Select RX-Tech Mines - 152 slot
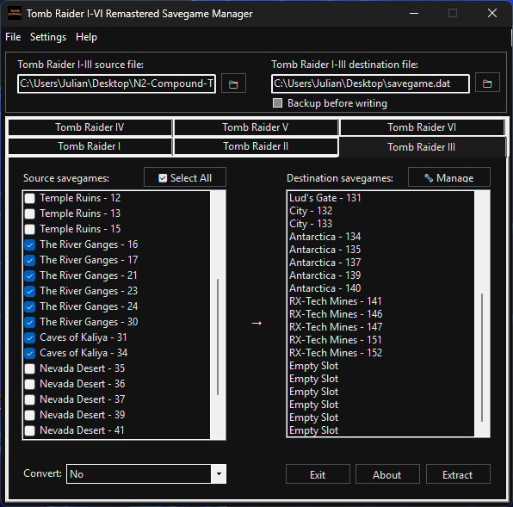 [380, 353]
